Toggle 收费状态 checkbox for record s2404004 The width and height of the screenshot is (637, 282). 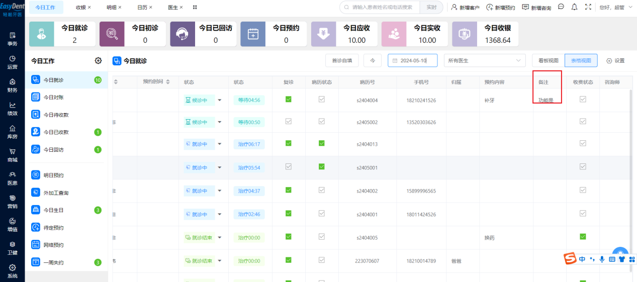(583, 100)
